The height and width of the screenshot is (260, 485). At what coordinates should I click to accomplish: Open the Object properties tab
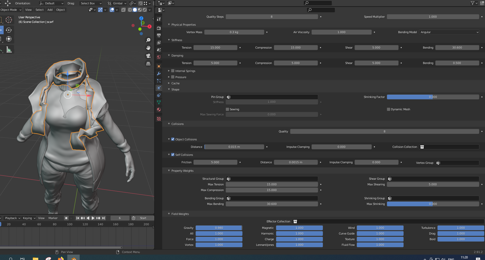(159, 66)
